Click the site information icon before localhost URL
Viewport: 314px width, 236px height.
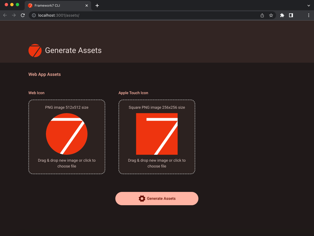coord(34,15)
